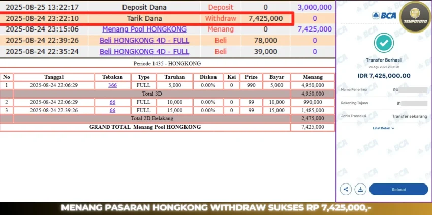Click the Transfer Berhasil status text

tap(384, 60)
